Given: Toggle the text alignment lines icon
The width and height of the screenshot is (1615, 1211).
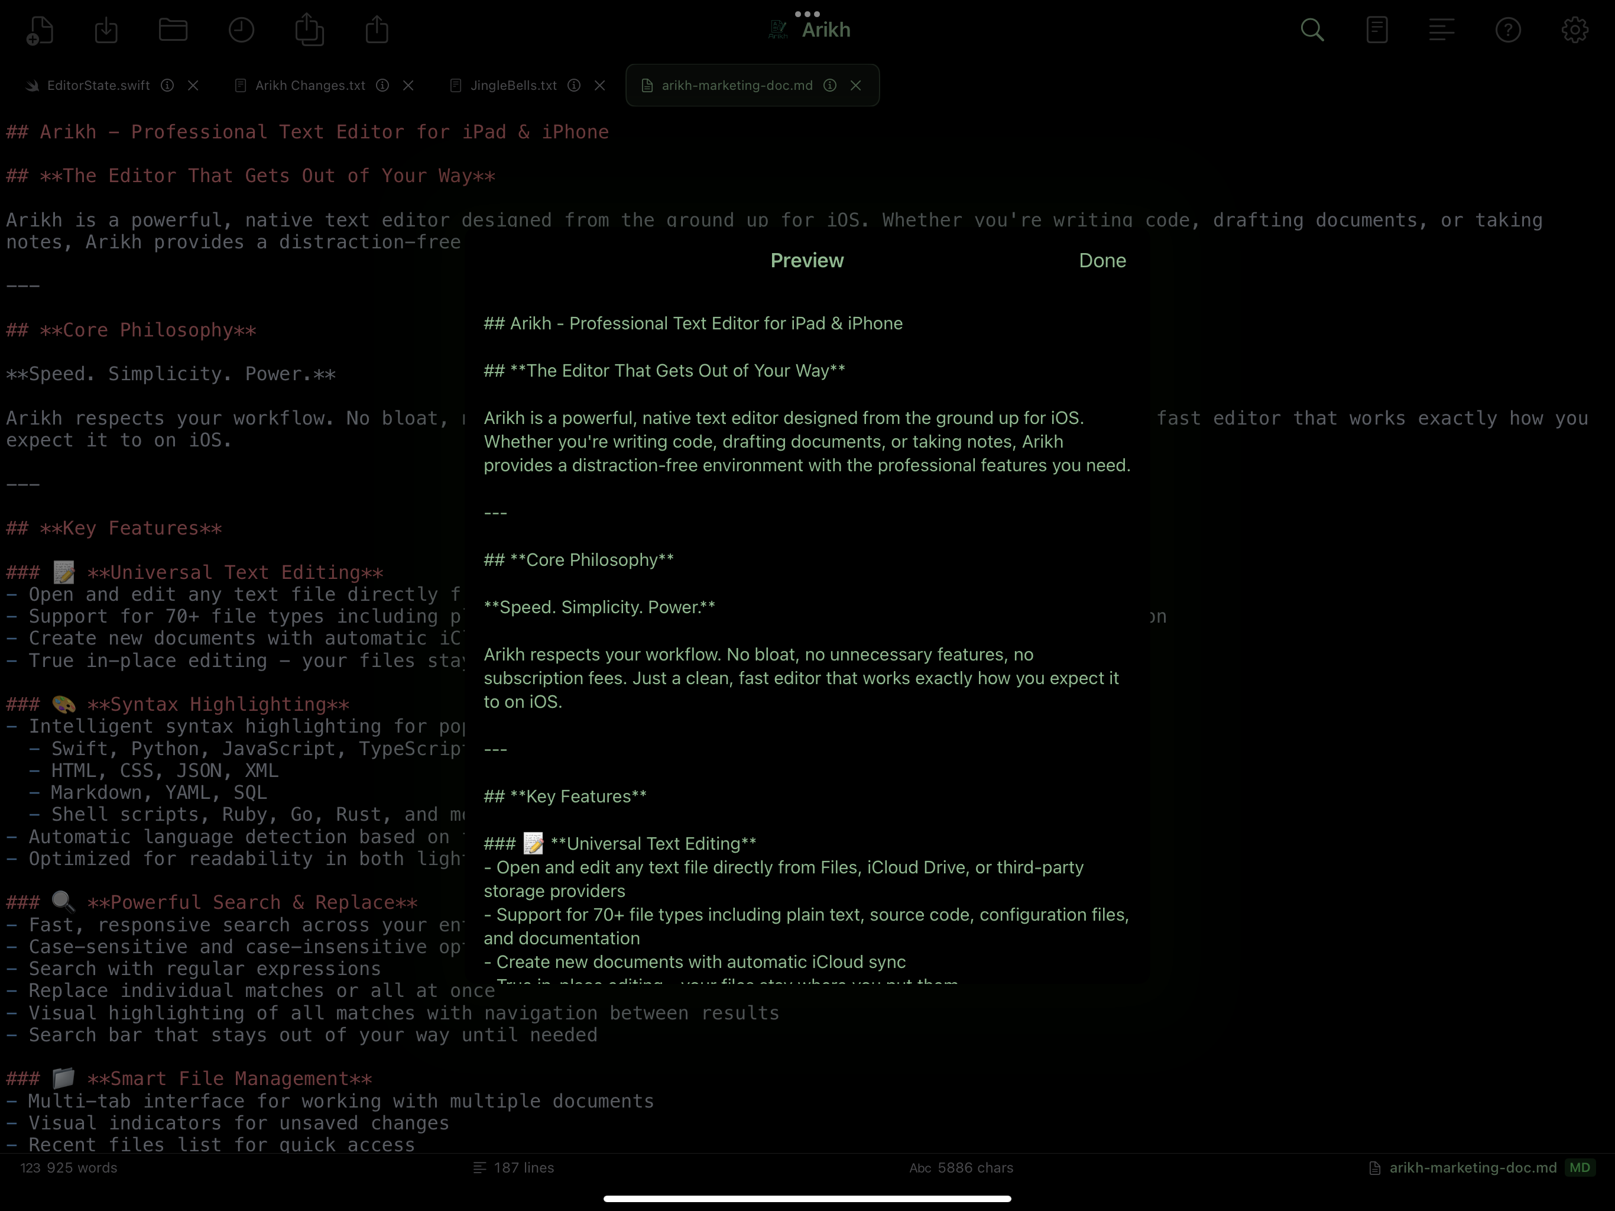Looking at the screenshot, I should pyautogui.click(x=1441, y=30).
